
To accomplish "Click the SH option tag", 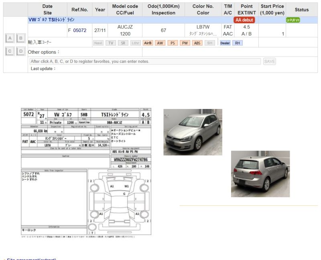I will pos(209,43).
